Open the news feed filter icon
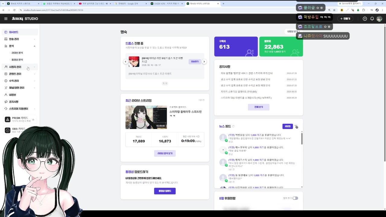 coord(296,127)
